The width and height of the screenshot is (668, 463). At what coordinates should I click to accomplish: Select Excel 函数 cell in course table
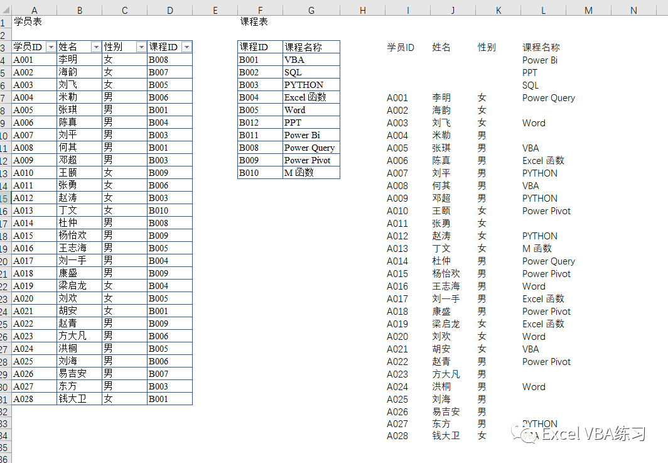[311, 97]
